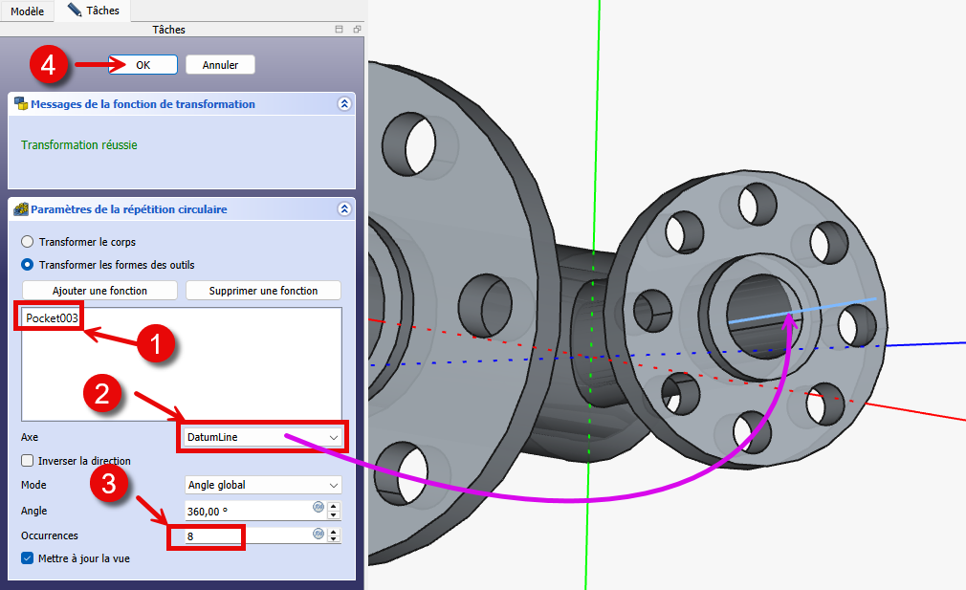The width and height of the screenshot is (966, 590).
Task: Open the Mode dropdown set to Angle global
Action: click(x=262, y=485)
